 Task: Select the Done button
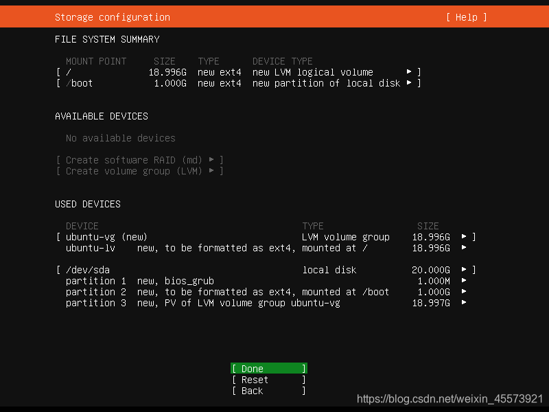point(269,369)
